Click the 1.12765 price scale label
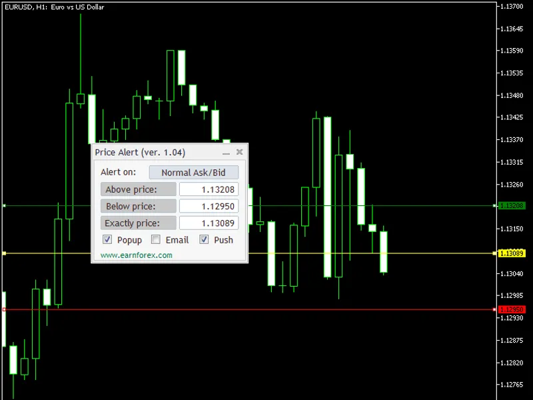 (512, 385)
